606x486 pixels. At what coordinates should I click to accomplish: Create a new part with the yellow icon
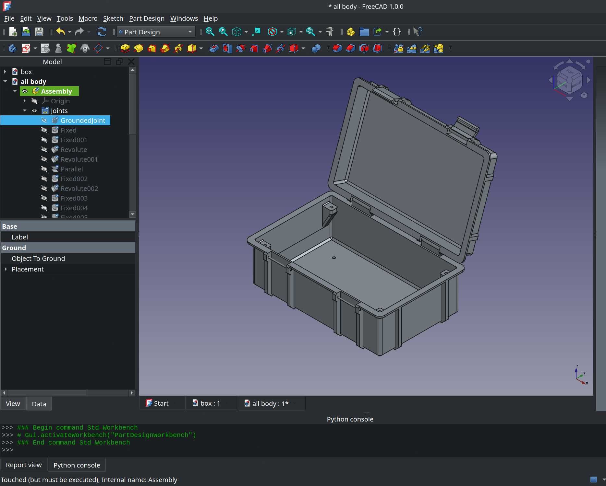pos(351,32)
